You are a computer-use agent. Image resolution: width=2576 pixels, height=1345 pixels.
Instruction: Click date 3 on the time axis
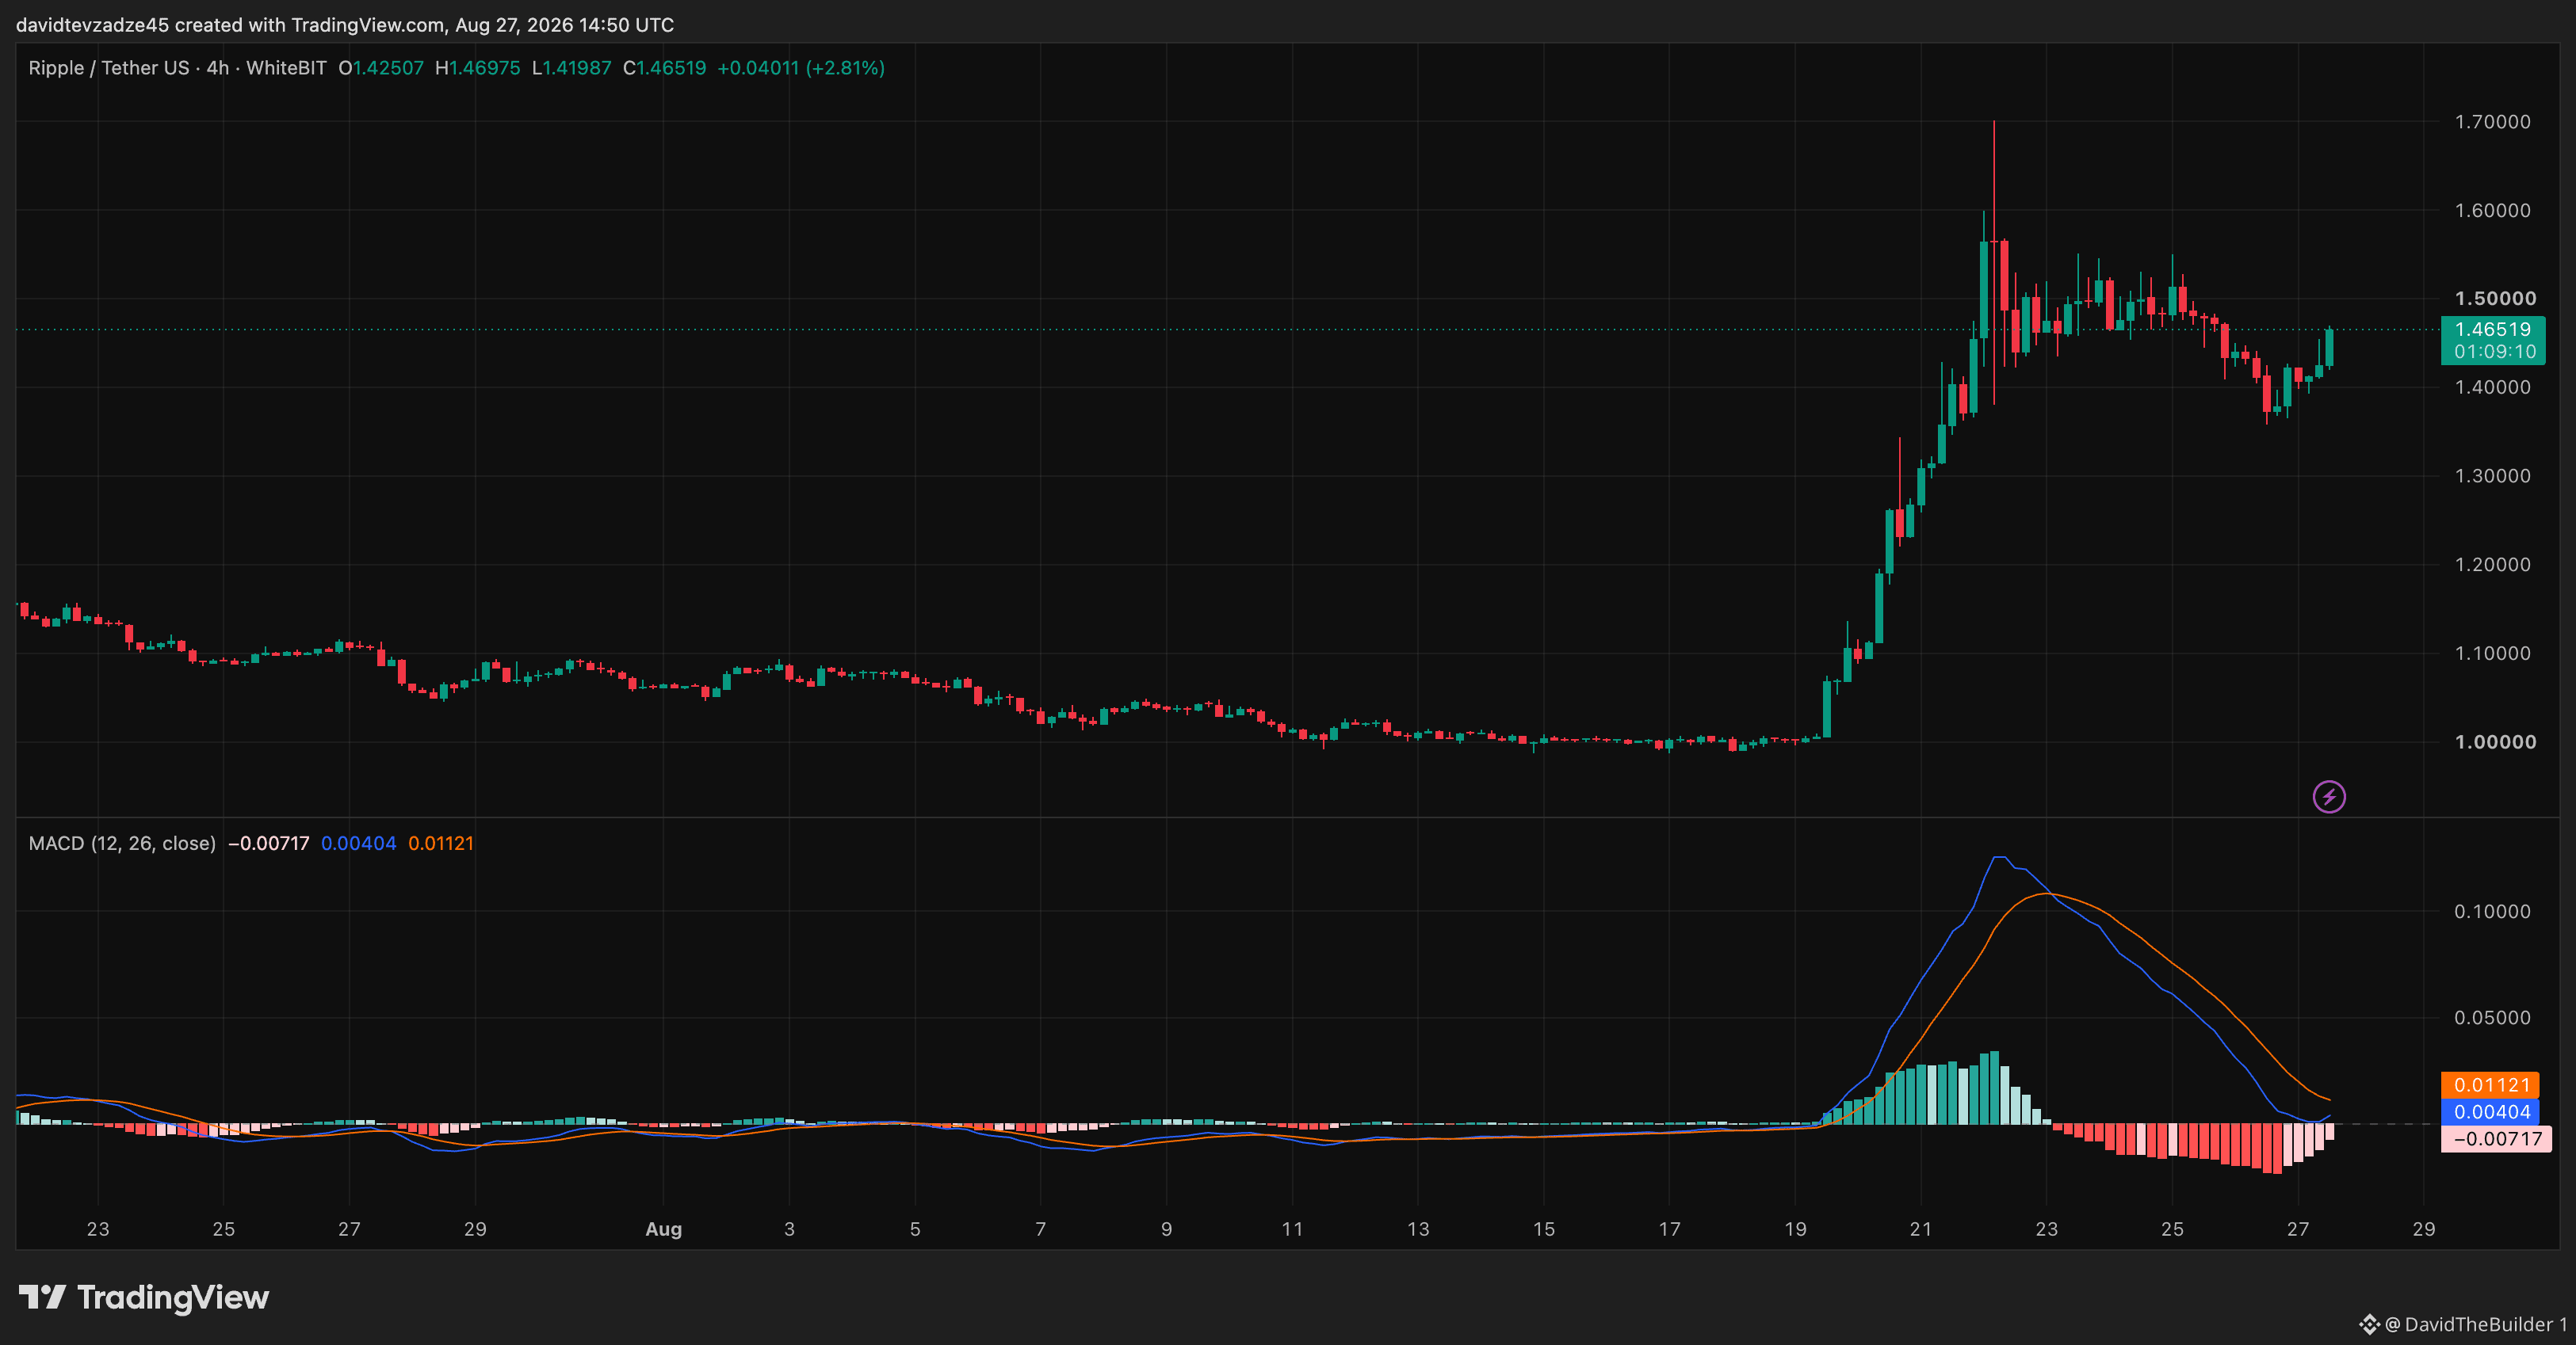click(789, 1229)
